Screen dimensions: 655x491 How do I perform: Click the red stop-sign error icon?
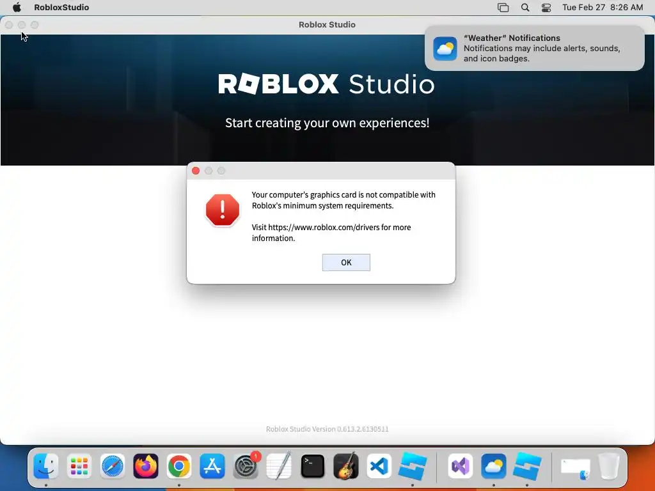coord(223,210)
